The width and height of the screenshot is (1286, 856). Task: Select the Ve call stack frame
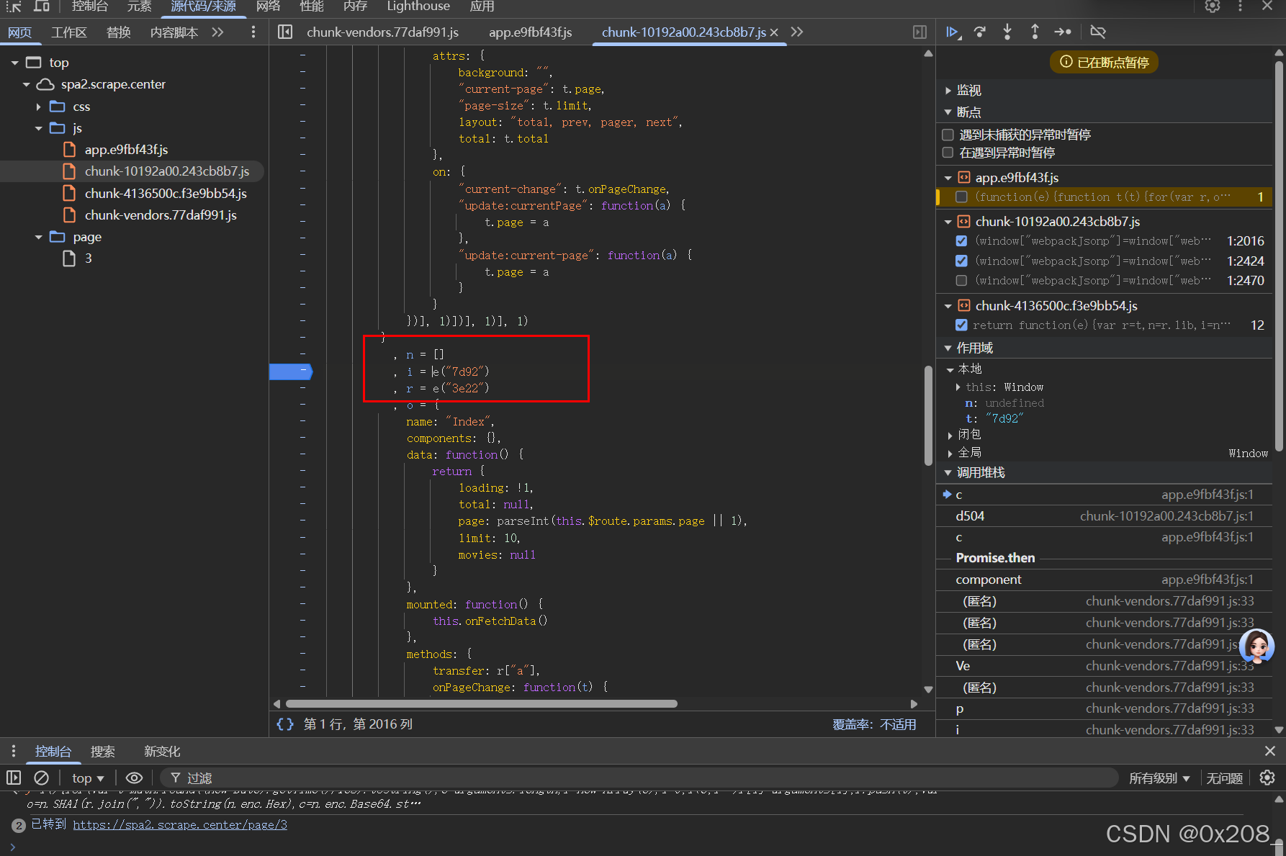(x=1105, y=666)
